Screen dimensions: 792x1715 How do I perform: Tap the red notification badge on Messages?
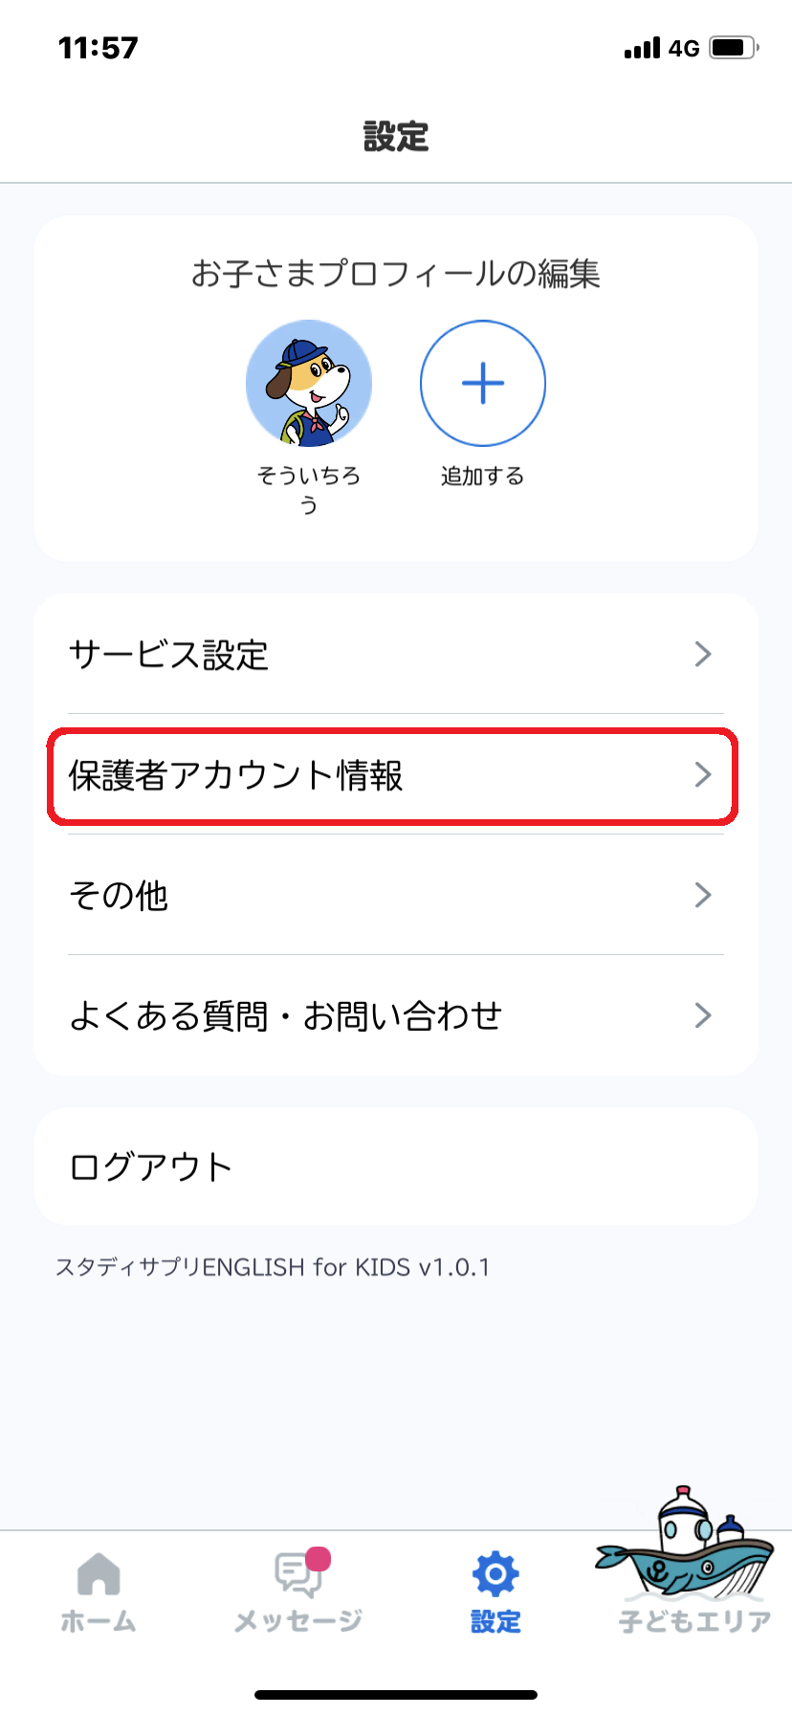pyautogui.click(x=319, y=1559)
